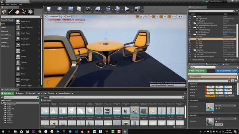Viewport: 239px width, 134px height.
Task: Click the Location X value field
Action: click(x=210, y=87)
